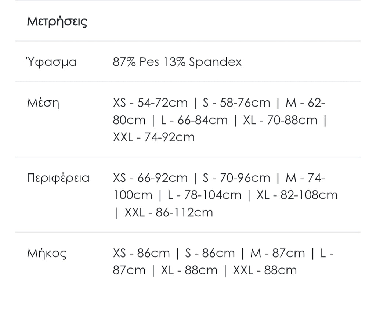Select the XS - 66-92cm hip value
The height and width of the screenshot is (320, 376).
coord(150,178)
